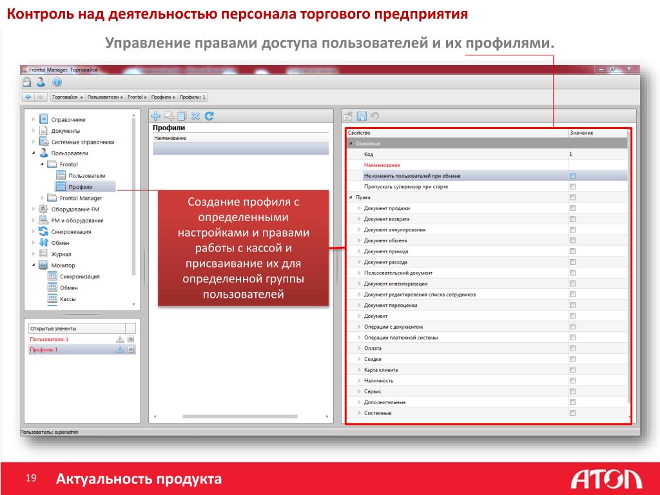660x495 pixels.
Task: Toggle Не изменять пользователей при обмене checkbox
Action: pos(572,175)
